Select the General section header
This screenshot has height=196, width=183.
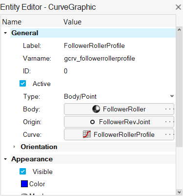93,33
